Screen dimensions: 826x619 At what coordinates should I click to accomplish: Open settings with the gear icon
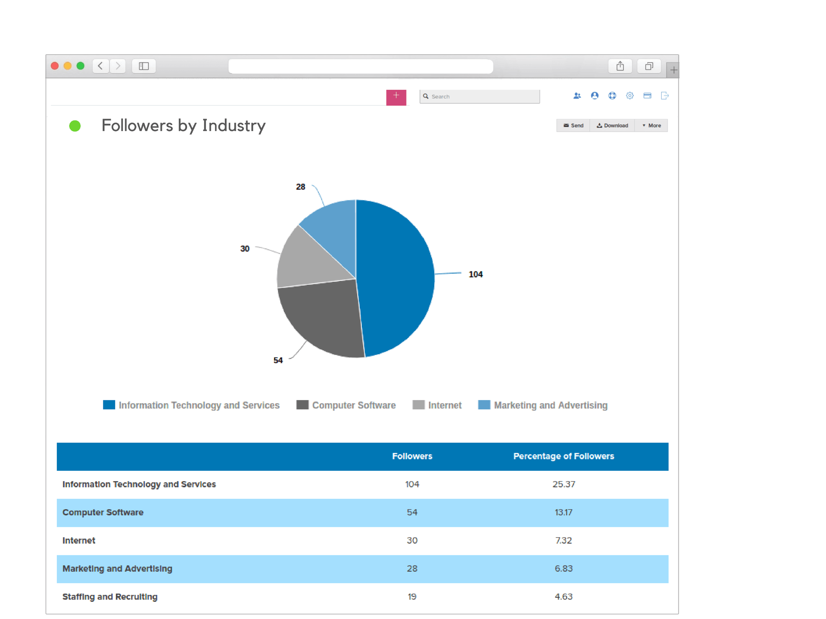[630, 96]
